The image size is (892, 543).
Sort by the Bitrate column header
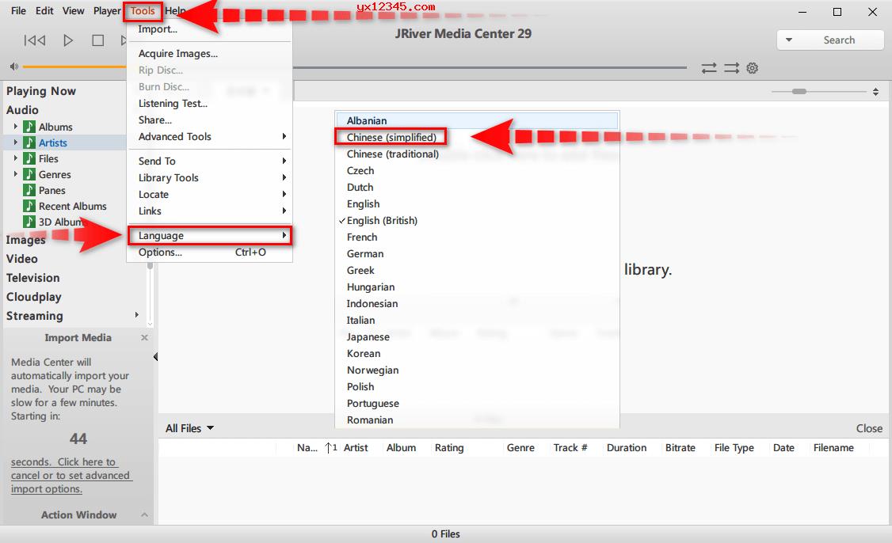(680, 447)
